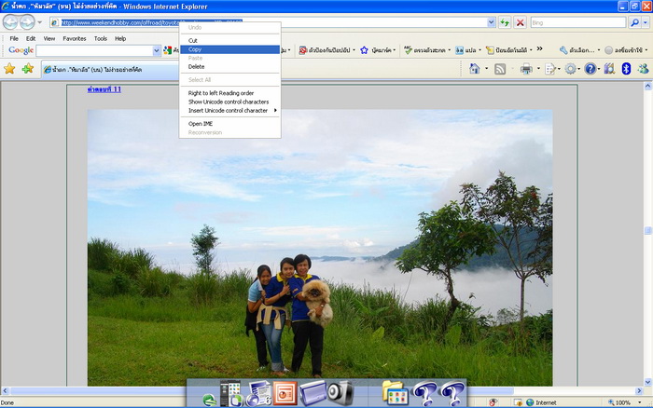Image resolution: width=653 pixels, height=408 pixels.
Task: Click the red Stop loading icon
Action: click(520, 21)
